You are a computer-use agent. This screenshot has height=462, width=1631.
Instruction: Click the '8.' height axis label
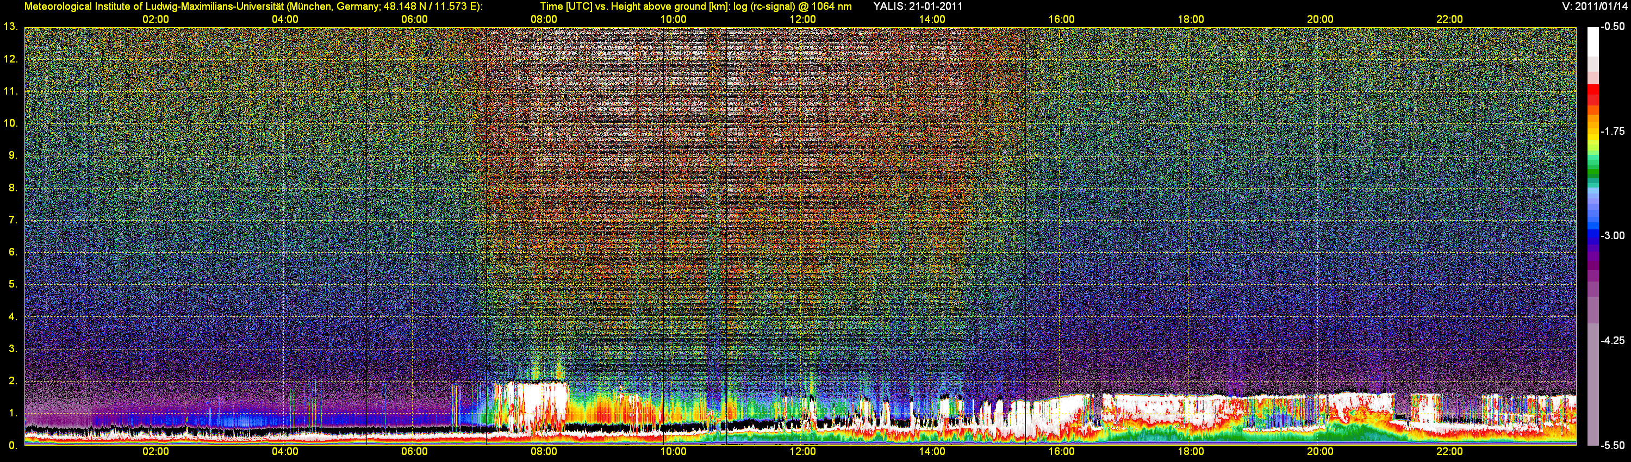[x=13, y=188]
